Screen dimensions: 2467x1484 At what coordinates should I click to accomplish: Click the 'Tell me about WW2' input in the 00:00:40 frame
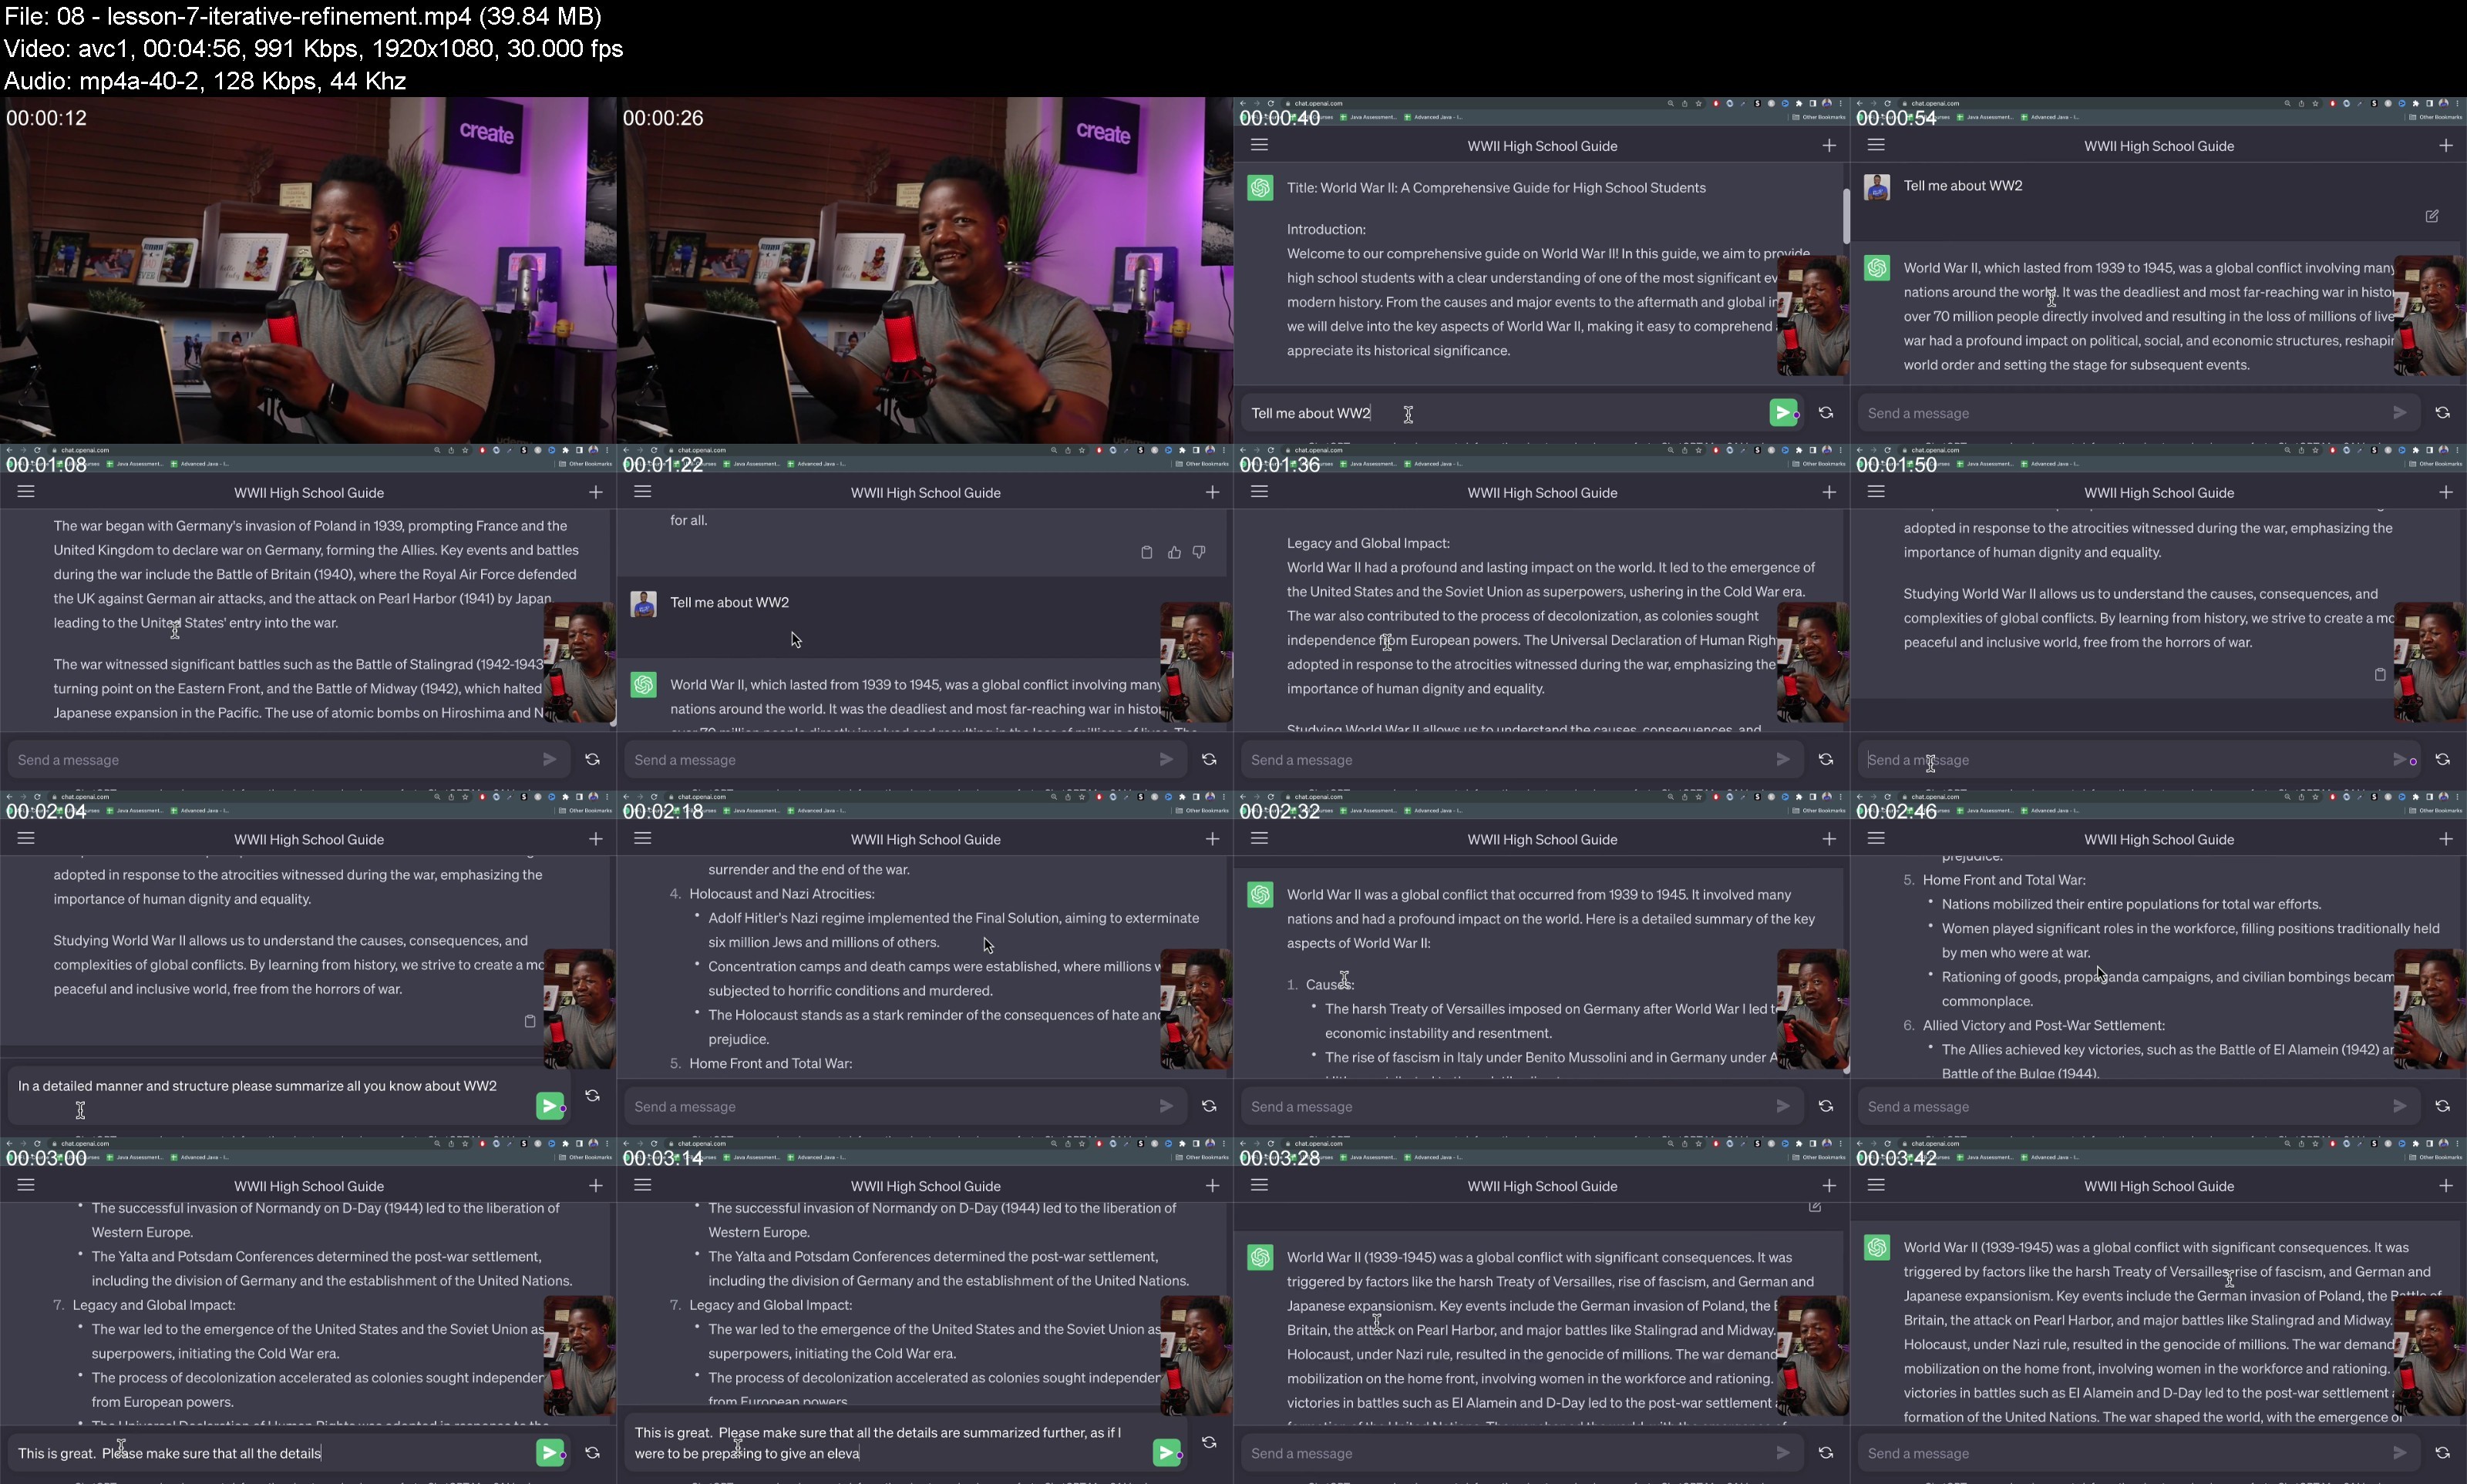pyautogui.click(x=1522, y=413)
